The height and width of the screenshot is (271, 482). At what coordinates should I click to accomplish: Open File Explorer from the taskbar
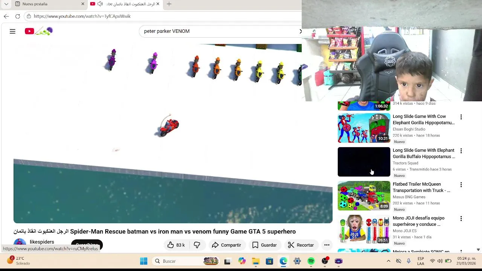coord(256,261)
